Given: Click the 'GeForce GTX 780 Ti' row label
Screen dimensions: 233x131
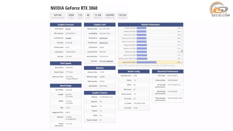Looking at the screenshot, I should point(129,42).
